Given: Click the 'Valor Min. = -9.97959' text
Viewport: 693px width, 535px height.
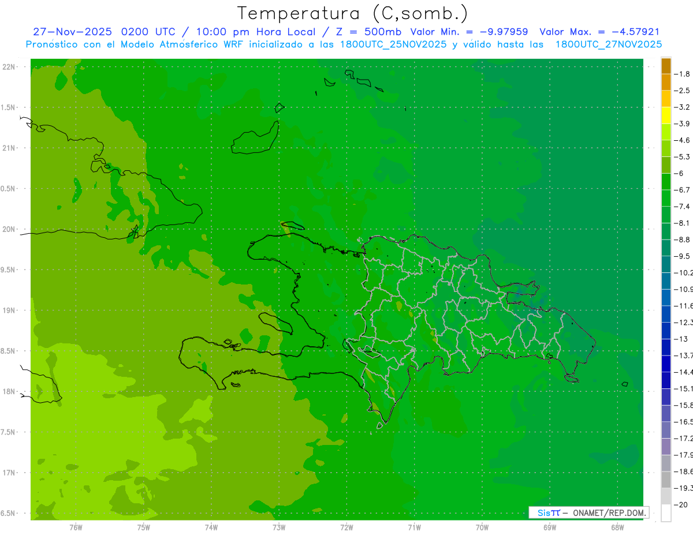Looking at the screenshot, I should [x=469, y=32].
